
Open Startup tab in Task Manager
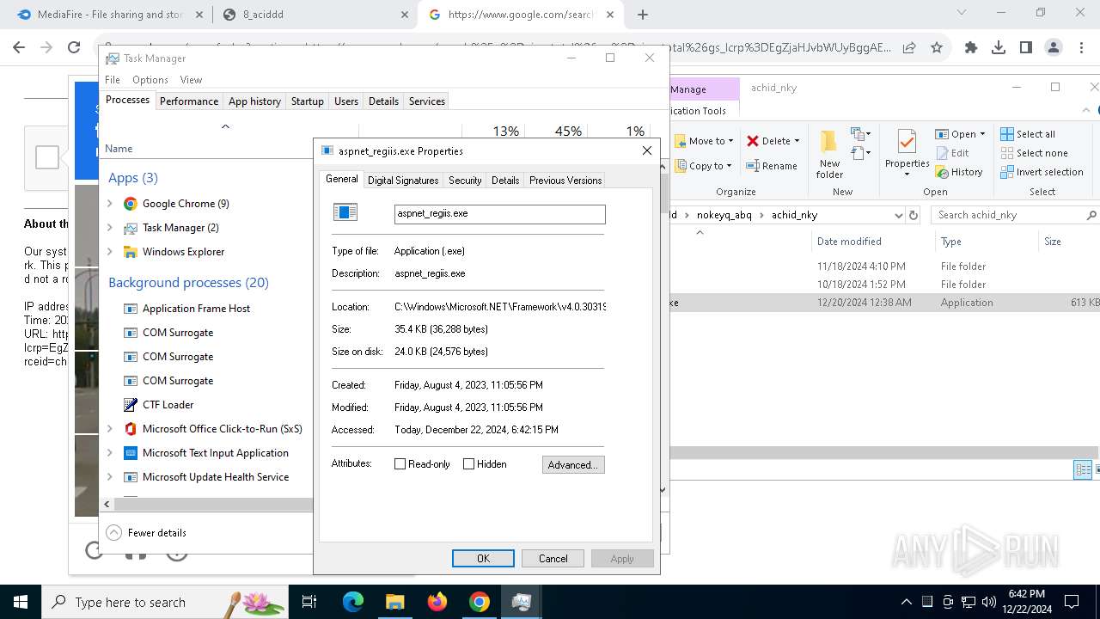point(307,101)
